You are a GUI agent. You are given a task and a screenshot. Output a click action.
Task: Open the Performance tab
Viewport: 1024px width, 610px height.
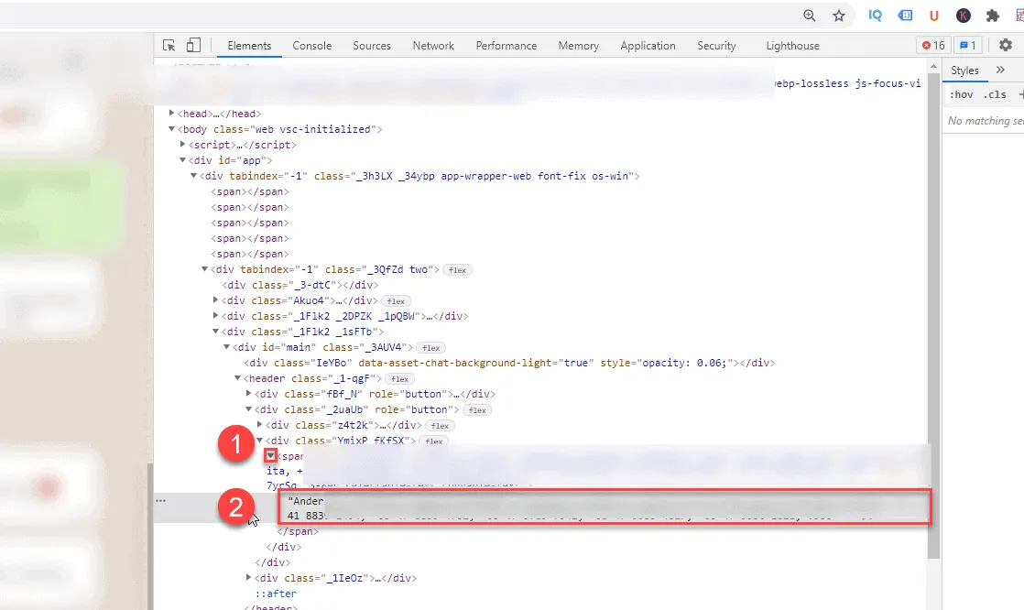[507, 46]
